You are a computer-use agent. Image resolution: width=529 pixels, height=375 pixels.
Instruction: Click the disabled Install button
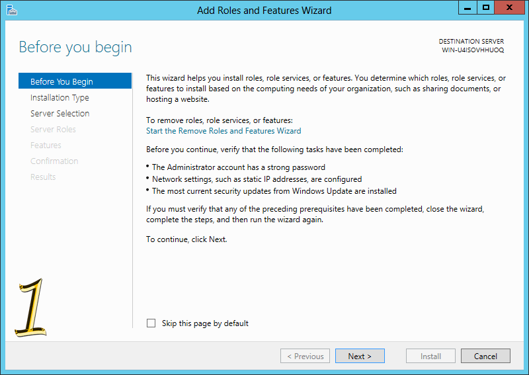pyautogui.click(x=430, y=356)
